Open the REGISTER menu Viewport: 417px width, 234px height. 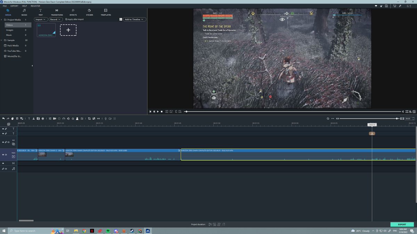pyautogui.click(x=35, y=6)
